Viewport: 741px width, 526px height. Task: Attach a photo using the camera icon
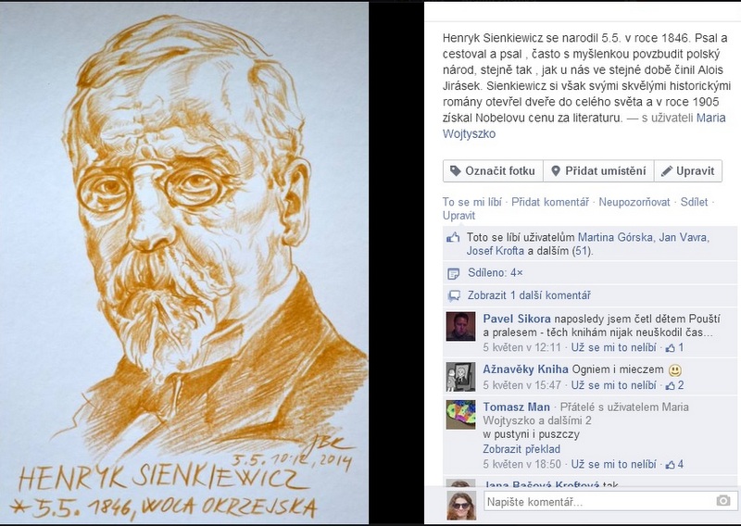(x=723, y=500)
